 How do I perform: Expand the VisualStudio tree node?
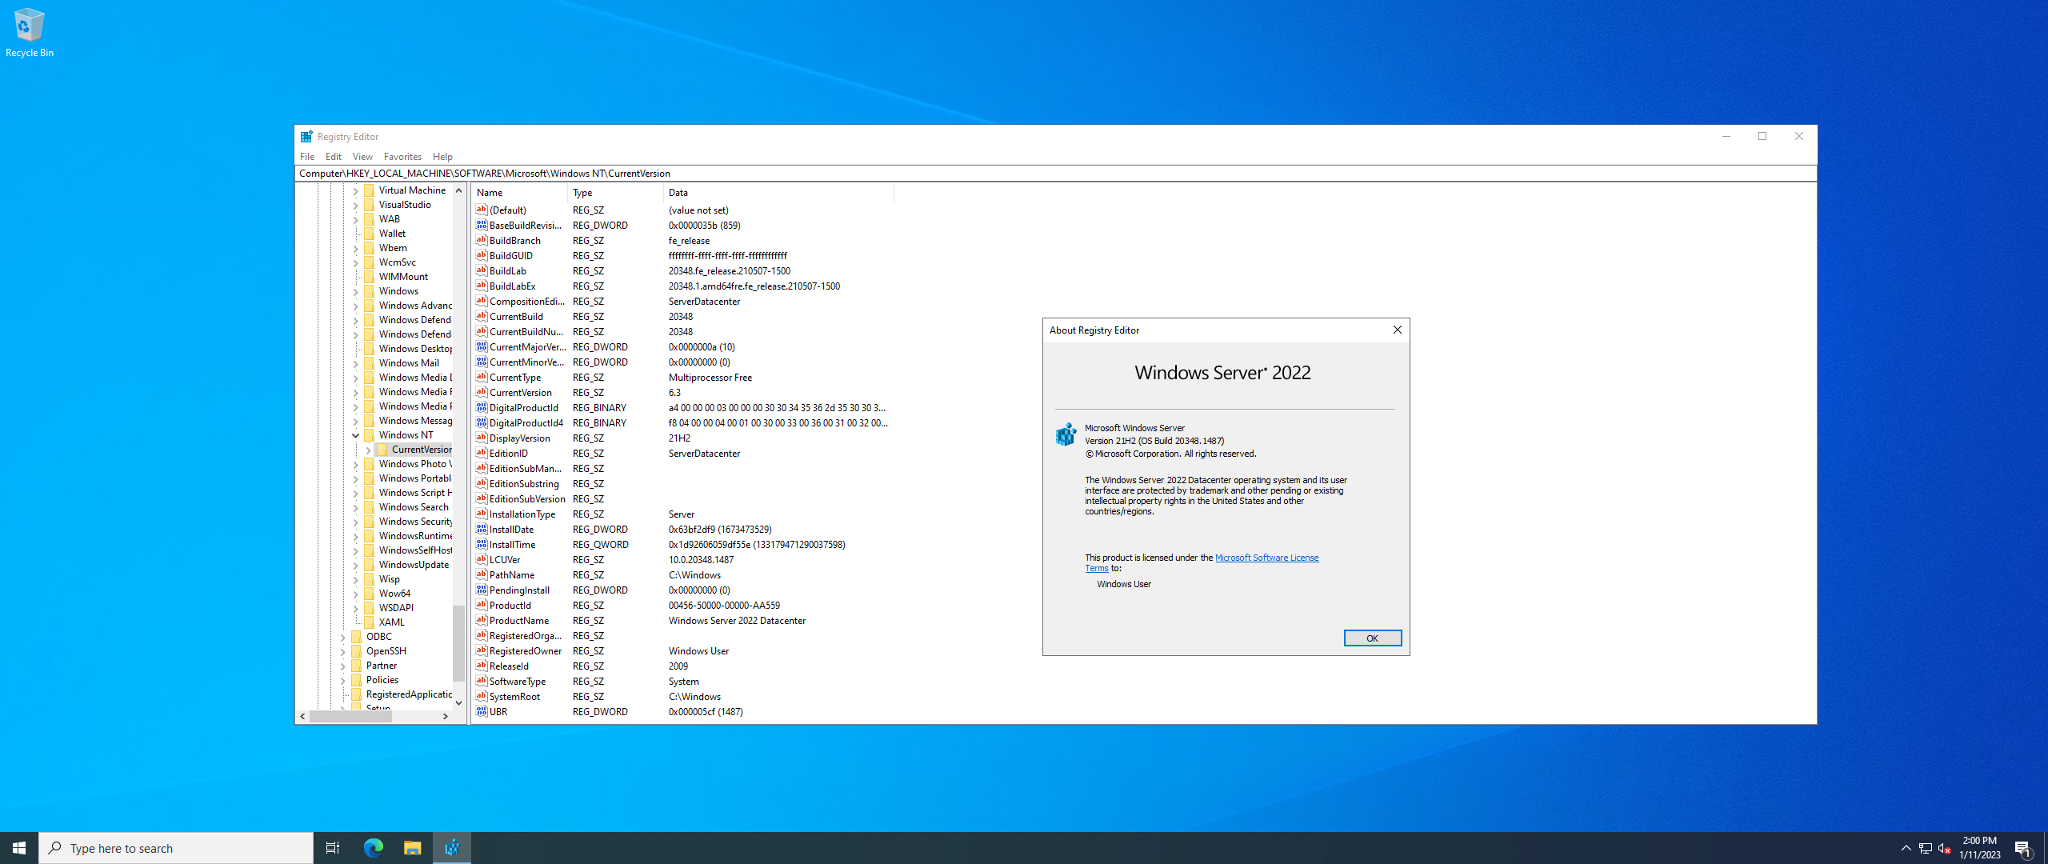(x=355, y=205)
